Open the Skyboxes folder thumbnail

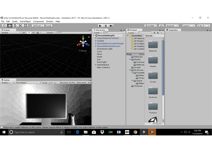tap(153, 91)
